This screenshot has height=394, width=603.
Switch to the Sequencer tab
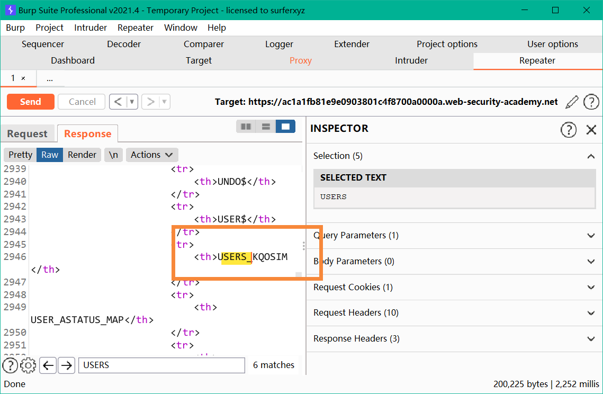coord(43,44)
